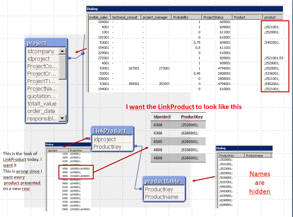Click the ProjectStatus column header
Viewport: 293px width, 217px height.
[x=217, y=17]
